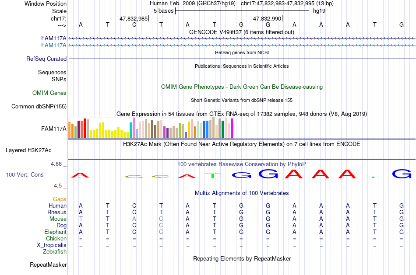Open 100 vertebrates Basewise Conservation by PhyloP title
Viewport: 416px width, 275px height.
click(x=242, y=164)
